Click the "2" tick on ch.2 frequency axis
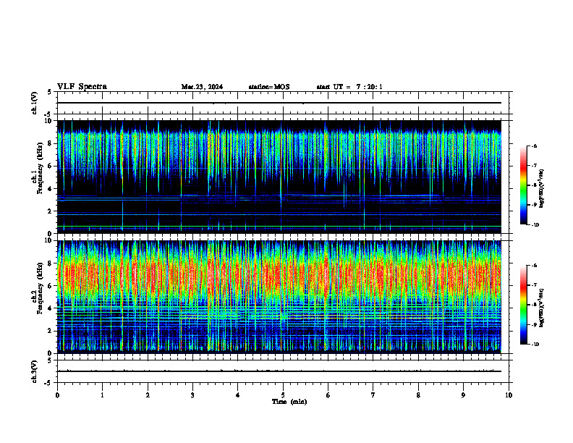Image resolution: width=573 pixels, height=443 pixels. (51, 331)
